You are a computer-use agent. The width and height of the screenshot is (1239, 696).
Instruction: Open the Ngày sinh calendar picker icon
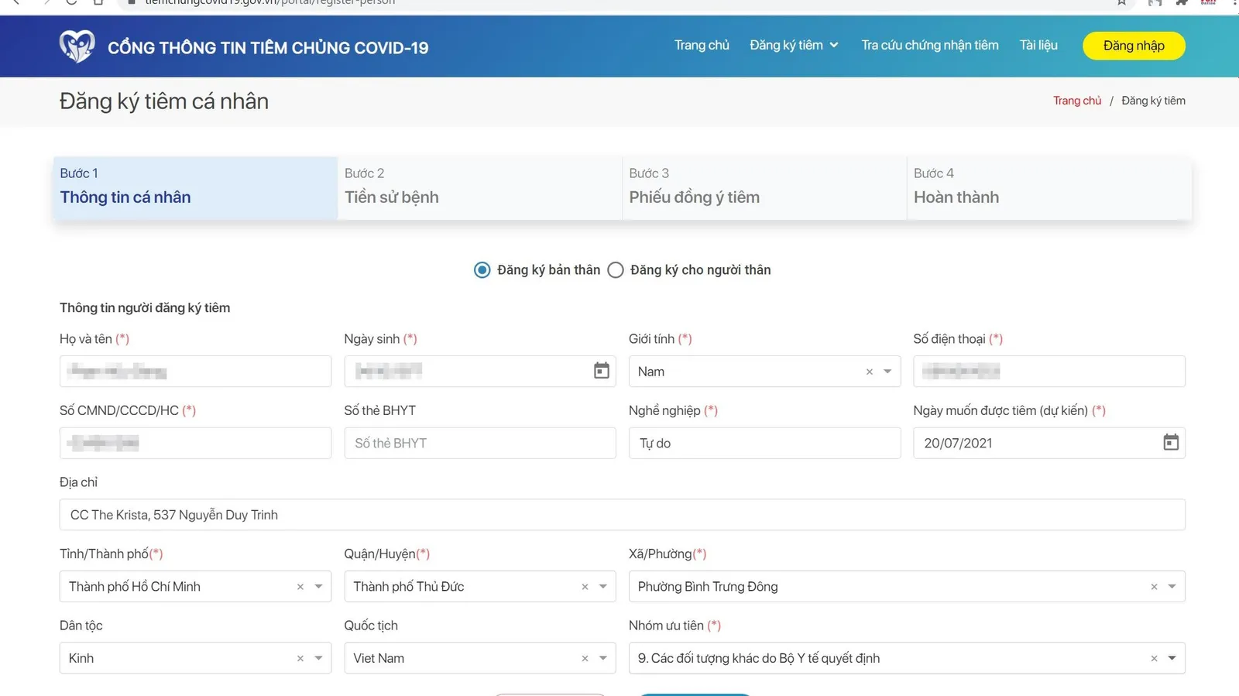pos(601,371)
